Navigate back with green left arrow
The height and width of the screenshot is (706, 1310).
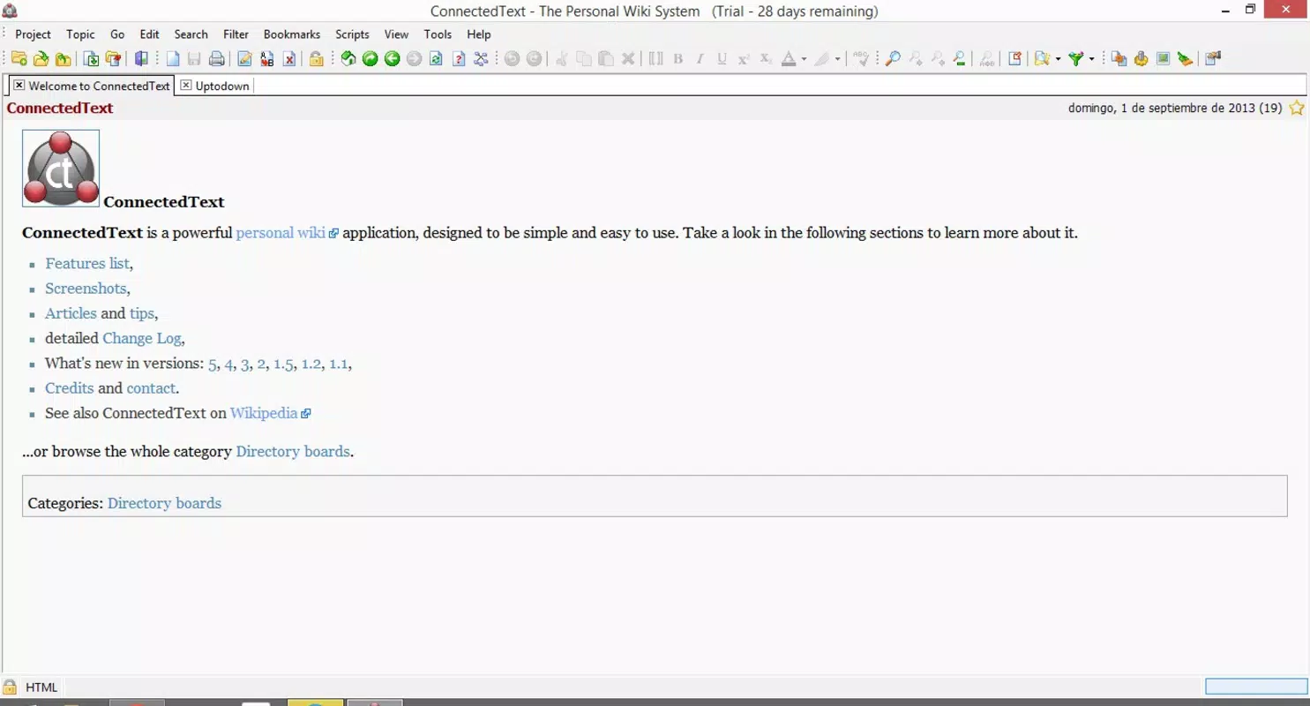pyautogui.click(x=393, y=59)
